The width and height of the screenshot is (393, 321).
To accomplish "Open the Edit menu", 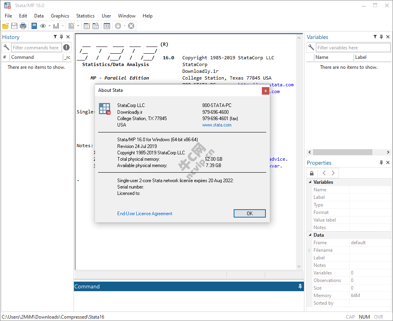I will pos(23,16).
